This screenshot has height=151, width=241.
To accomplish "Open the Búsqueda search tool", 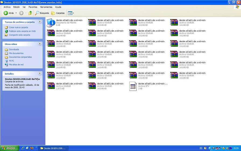I will tap(42, 13).
